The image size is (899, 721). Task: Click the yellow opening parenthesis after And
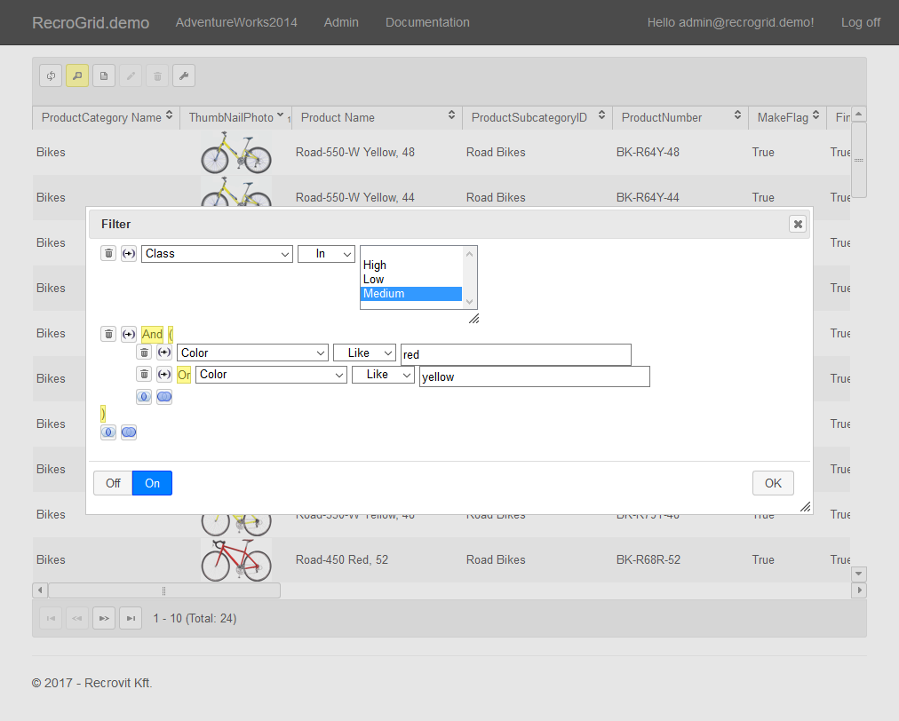pyautogui.click(x=171, y=334)
